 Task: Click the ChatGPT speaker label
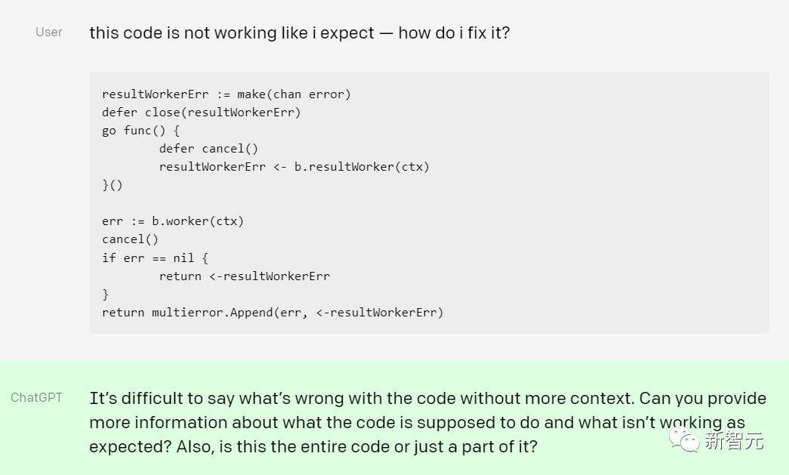36,398
